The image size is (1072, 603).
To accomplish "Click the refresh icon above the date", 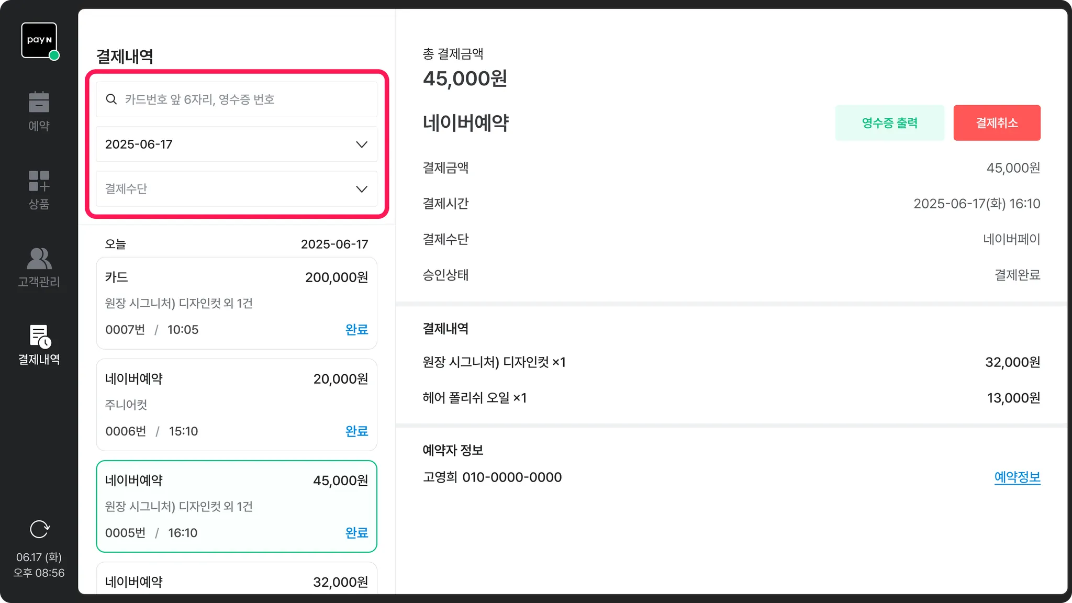I will coord(39,529).
